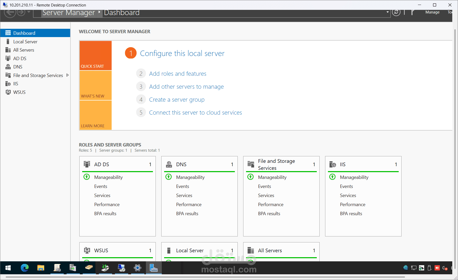Click the Server Manager taskbar icon
This screenshot has width=458, height=280.
pyautogui.click(x=154, y=268)
